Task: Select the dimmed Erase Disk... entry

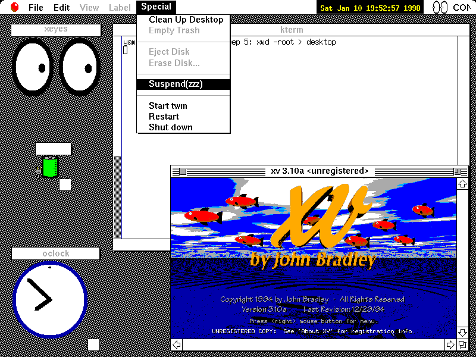Action: (183, 63)
